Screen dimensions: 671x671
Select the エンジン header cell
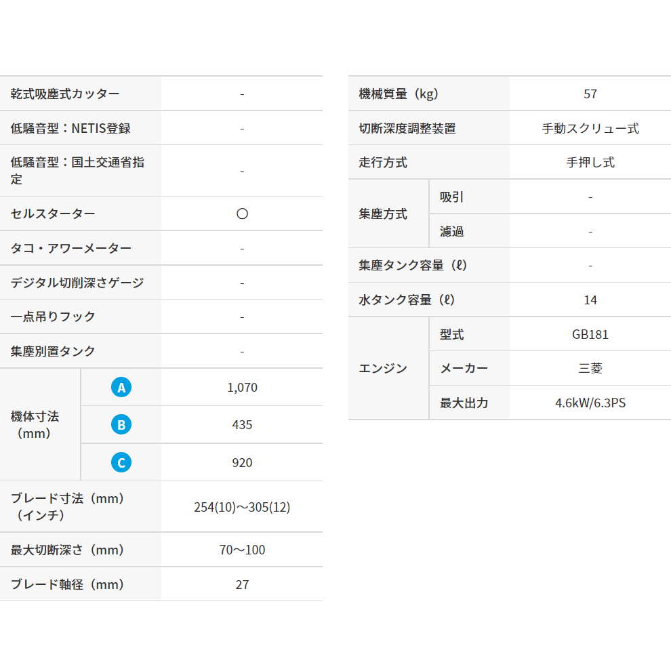(383, 369)
